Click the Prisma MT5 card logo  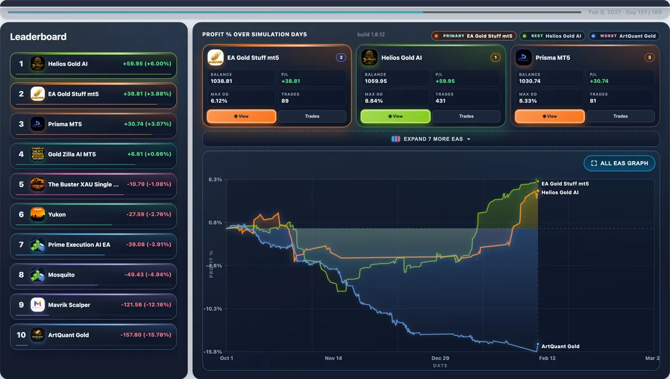[x=523, y=58]
